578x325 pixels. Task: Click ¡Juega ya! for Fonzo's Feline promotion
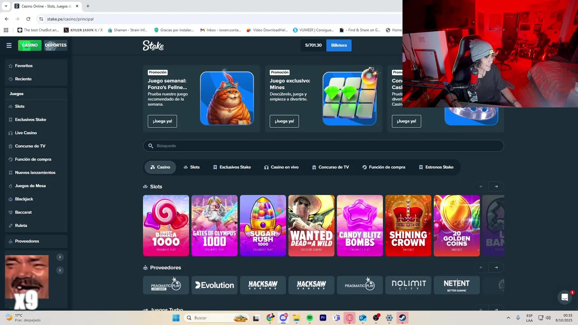pyautogui.click(x=162, y=121)
